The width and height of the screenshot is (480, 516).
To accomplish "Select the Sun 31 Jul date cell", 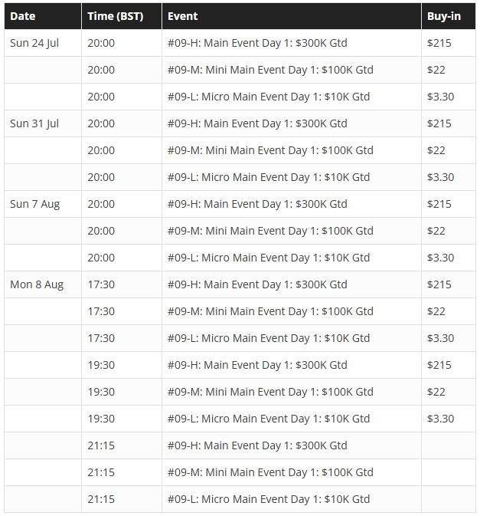I will point(34,123).
